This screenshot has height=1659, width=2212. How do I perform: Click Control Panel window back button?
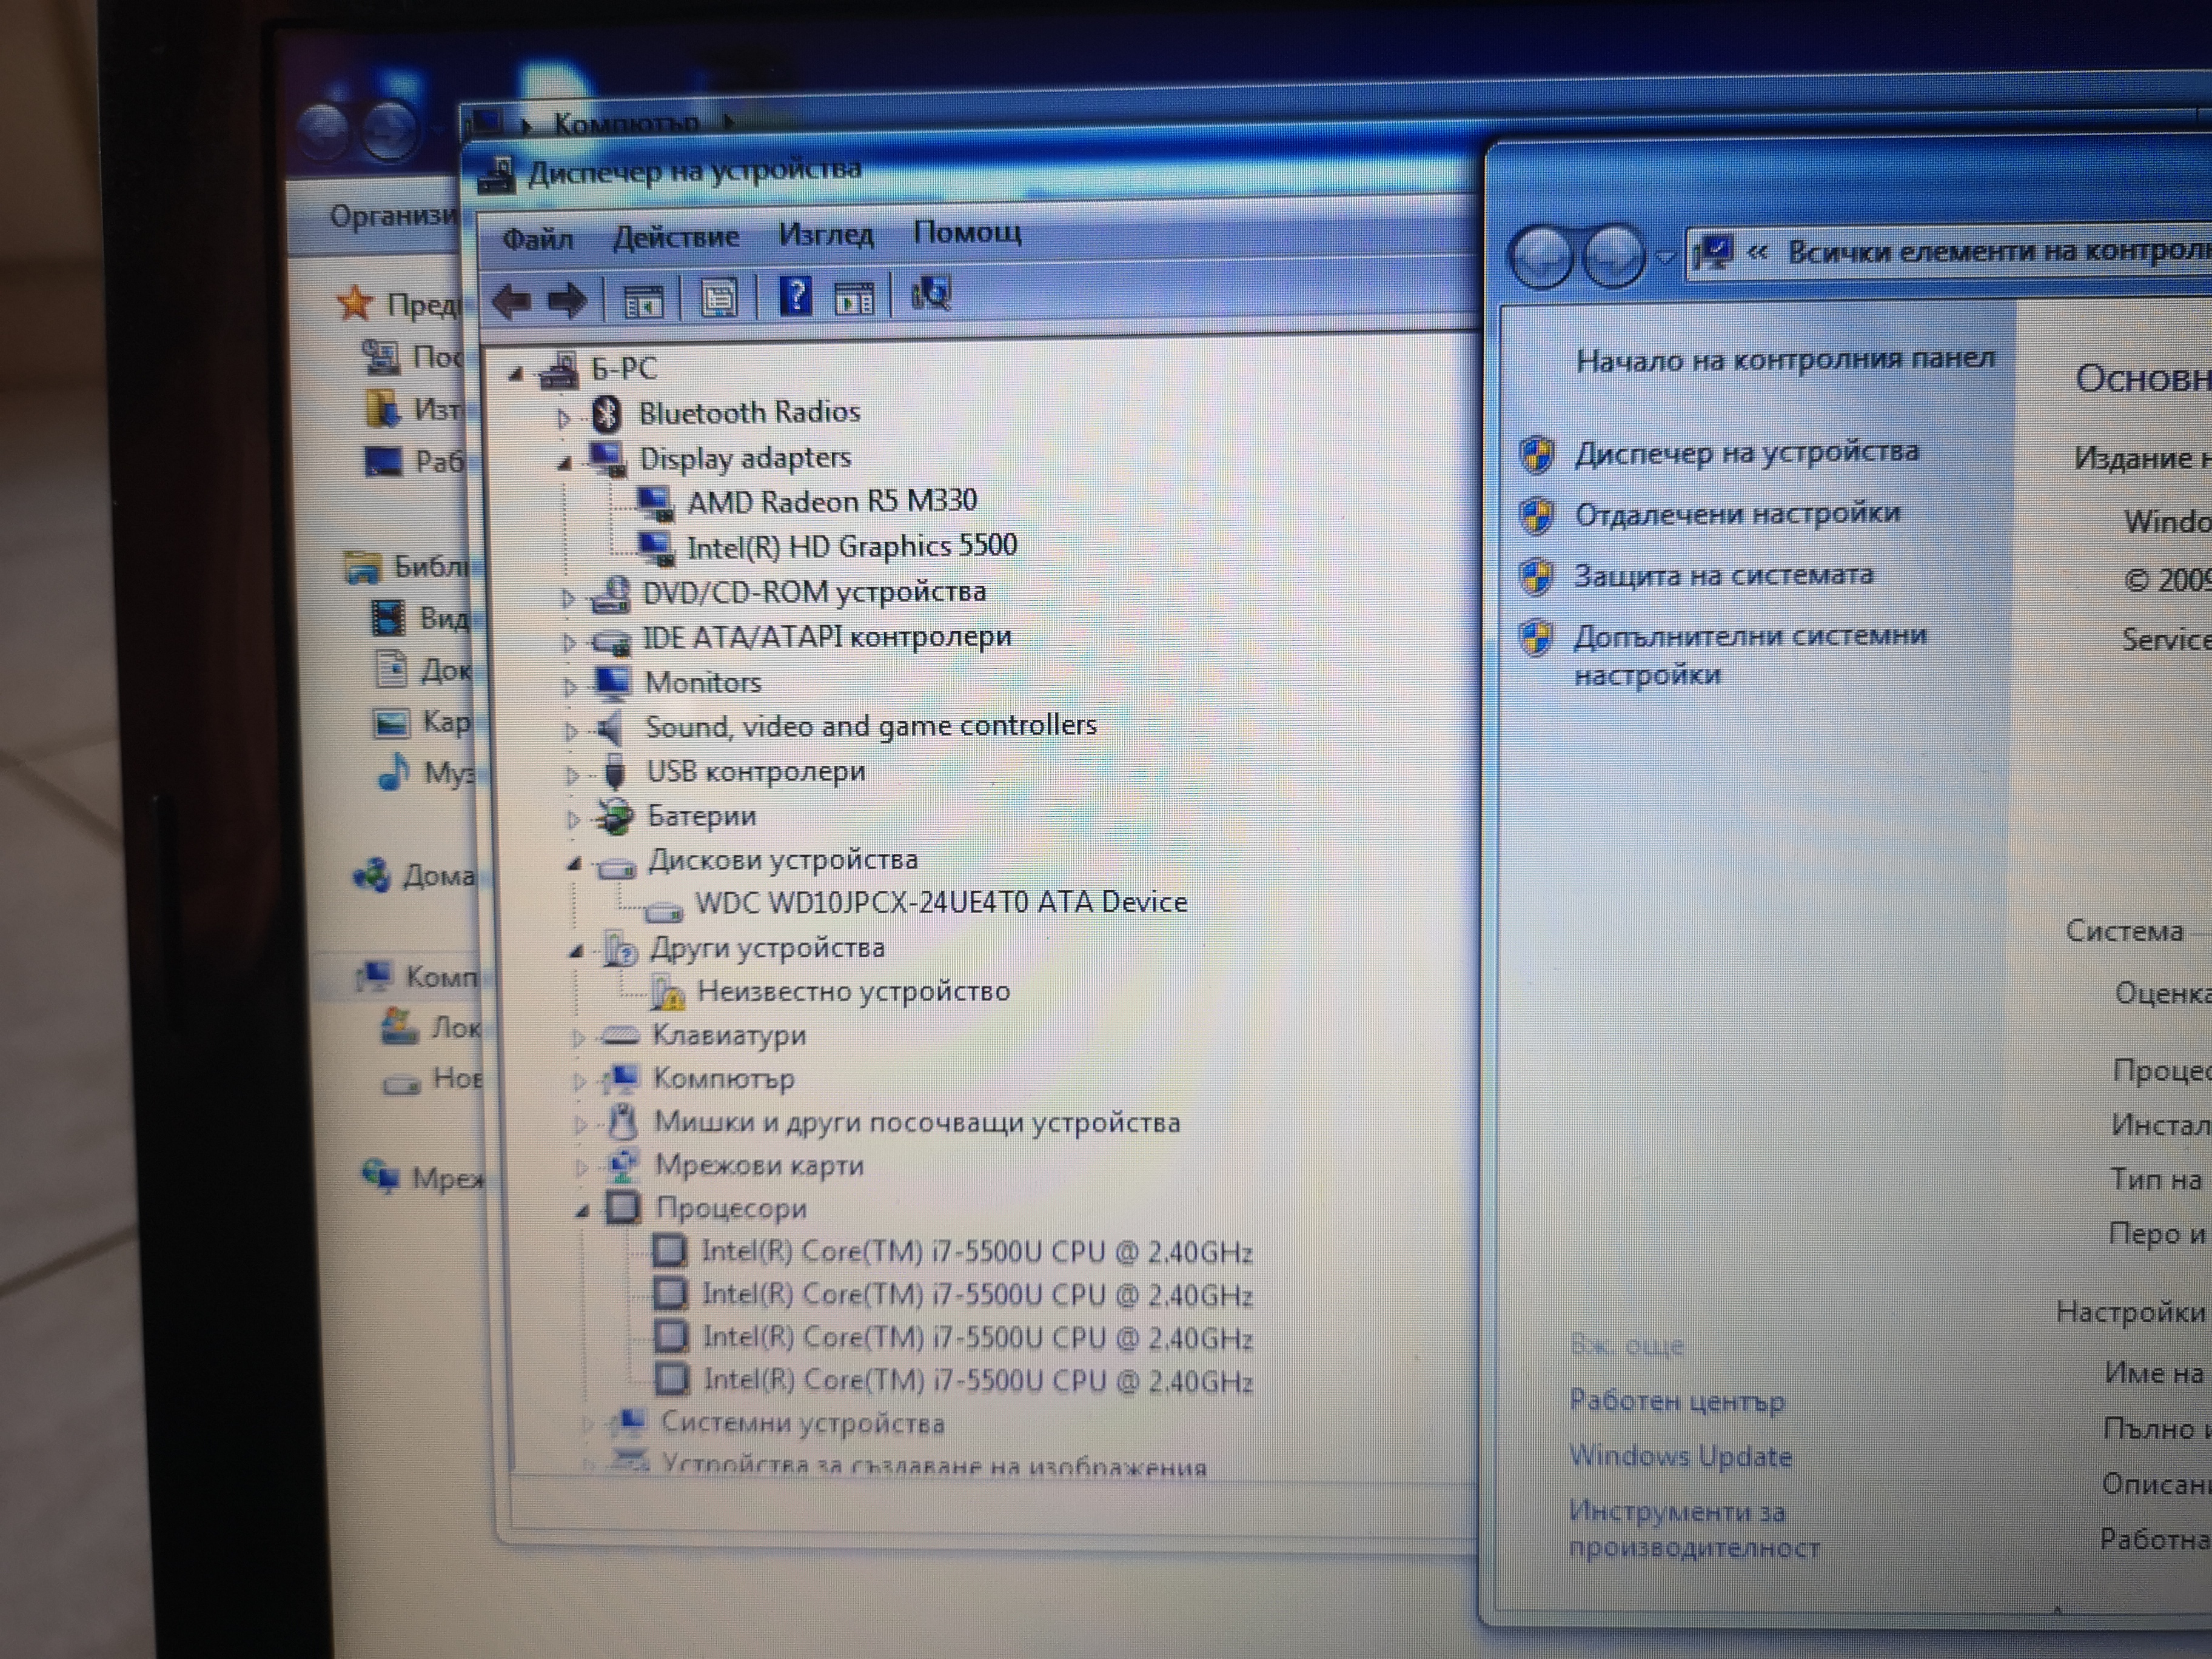point(1541,257)
